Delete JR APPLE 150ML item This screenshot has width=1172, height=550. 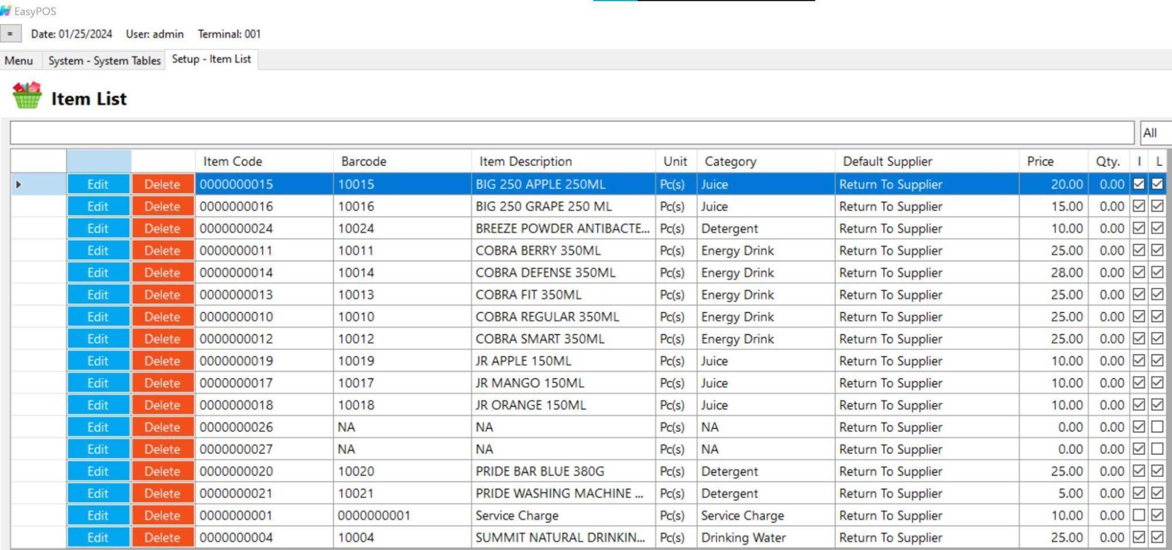click(162, 361)
